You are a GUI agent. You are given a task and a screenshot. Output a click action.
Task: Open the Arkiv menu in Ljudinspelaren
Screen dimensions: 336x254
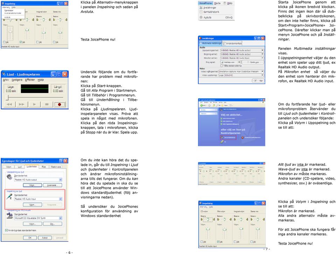[x=6, y=80]
